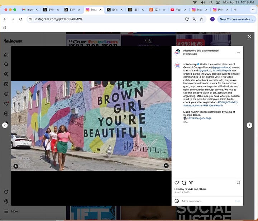Unmute the video with speaker icon
The image size is (258, 221).
click(x=166, y=166)
